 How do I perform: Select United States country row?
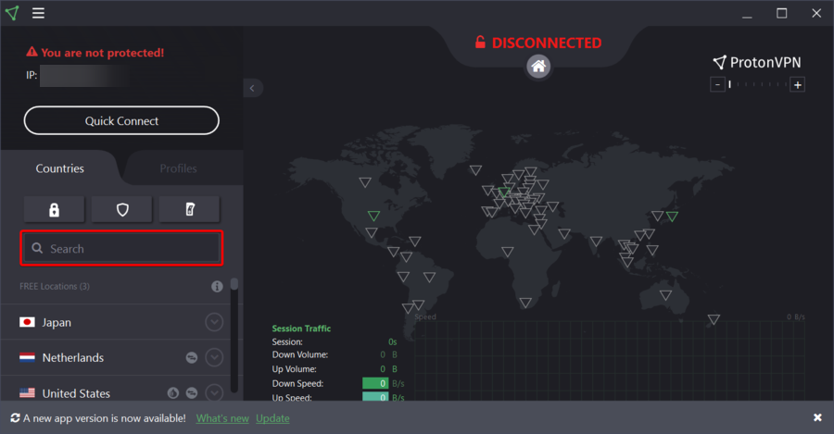click(116, 389)
